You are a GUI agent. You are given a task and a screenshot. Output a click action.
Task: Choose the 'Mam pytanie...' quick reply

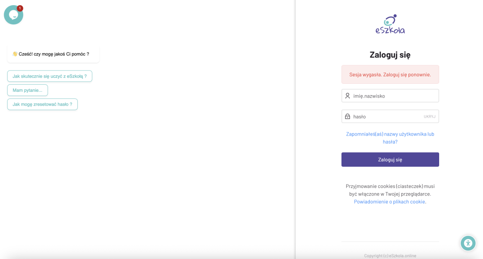point(27,90)
